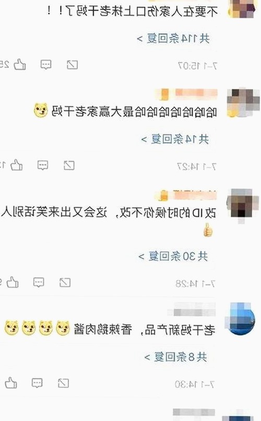Screen dimensions: 261x421
Task: Share the comment posted at 7-1 15:07
Action: point(72,65)
